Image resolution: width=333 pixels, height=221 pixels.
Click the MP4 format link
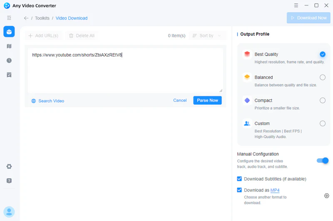[x=275, y=190]
